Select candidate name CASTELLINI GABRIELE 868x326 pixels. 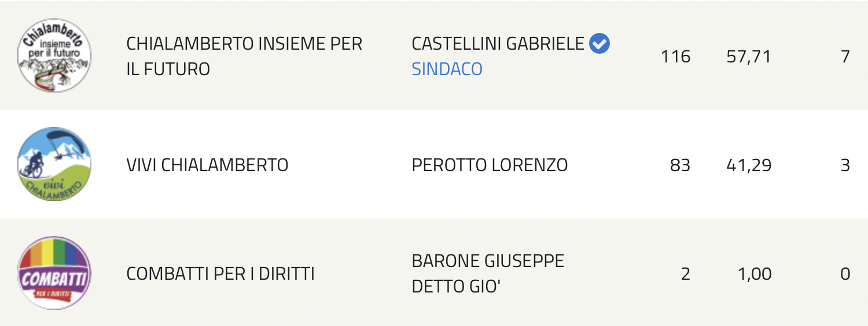[498, 43]
